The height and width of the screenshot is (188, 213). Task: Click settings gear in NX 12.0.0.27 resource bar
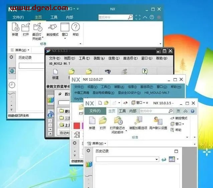pyautogui.click(x=74, y=143)
